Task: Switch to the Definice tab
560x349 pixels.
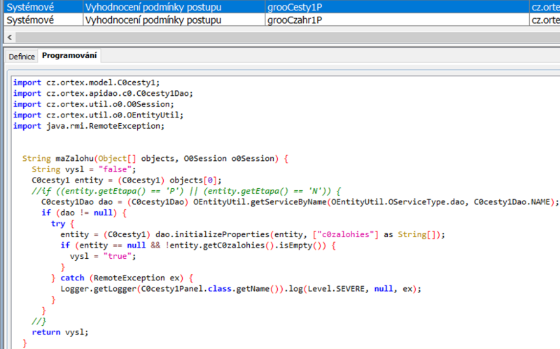Action: pyautogui.click(x=21, y=55)
